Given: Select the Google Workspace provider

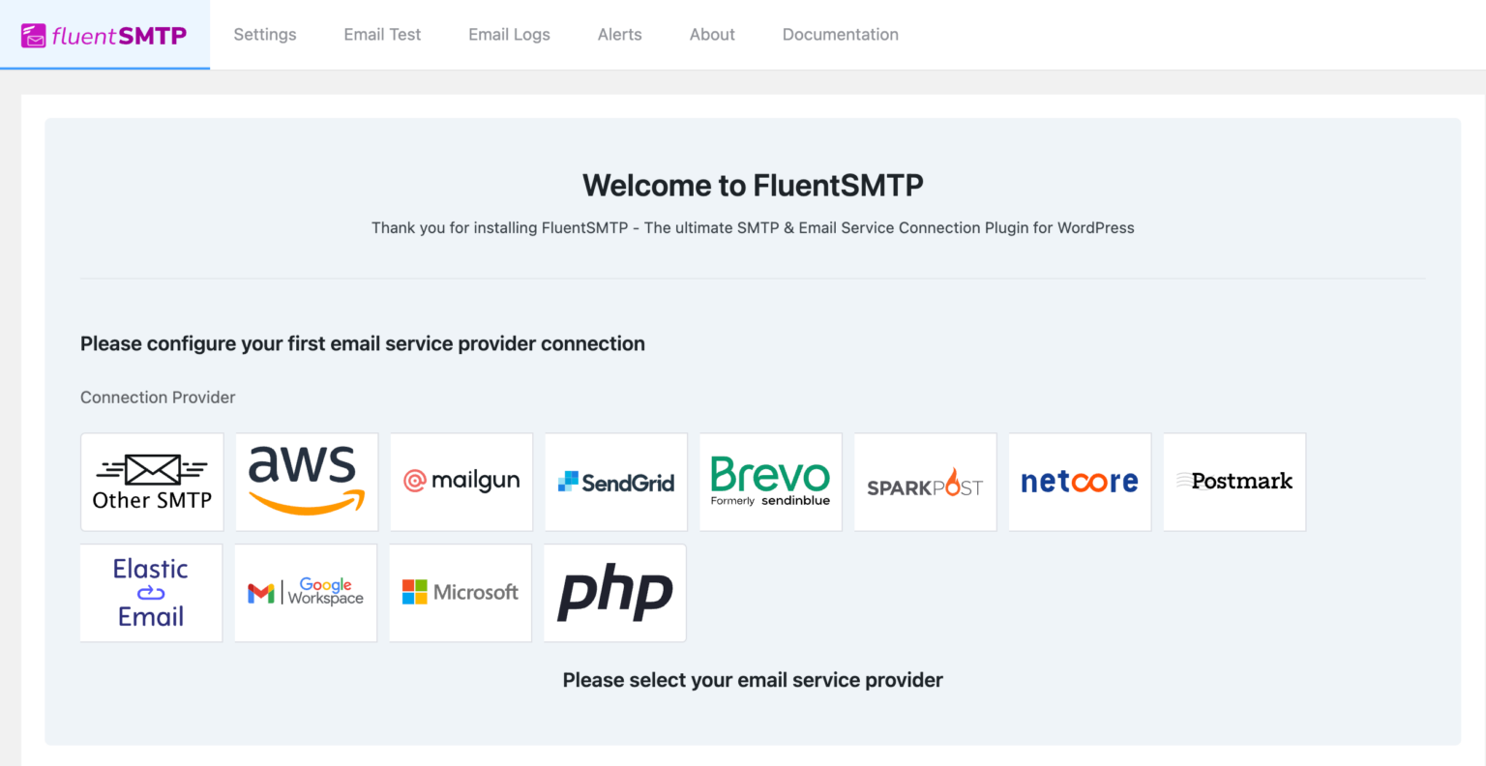Looking at the screenshot, I should click(305, 592).
